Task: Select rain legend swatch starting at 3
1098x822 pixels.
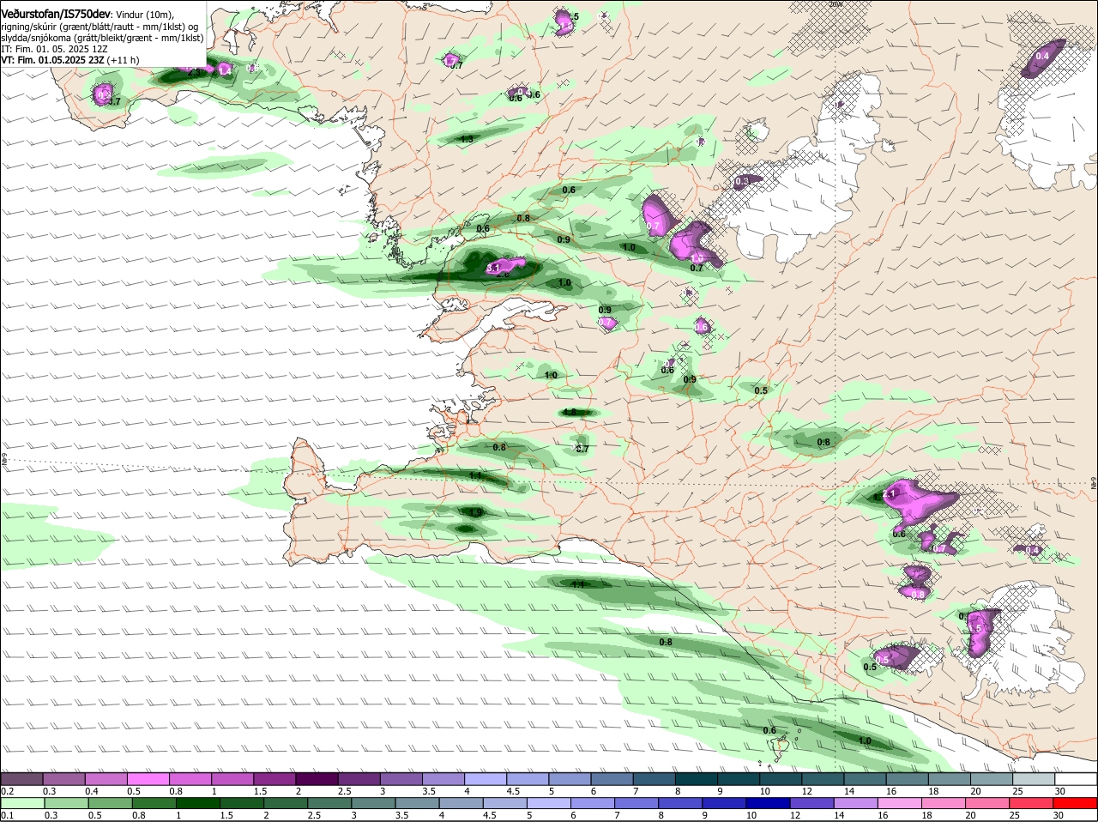Action: coord(373,803)
